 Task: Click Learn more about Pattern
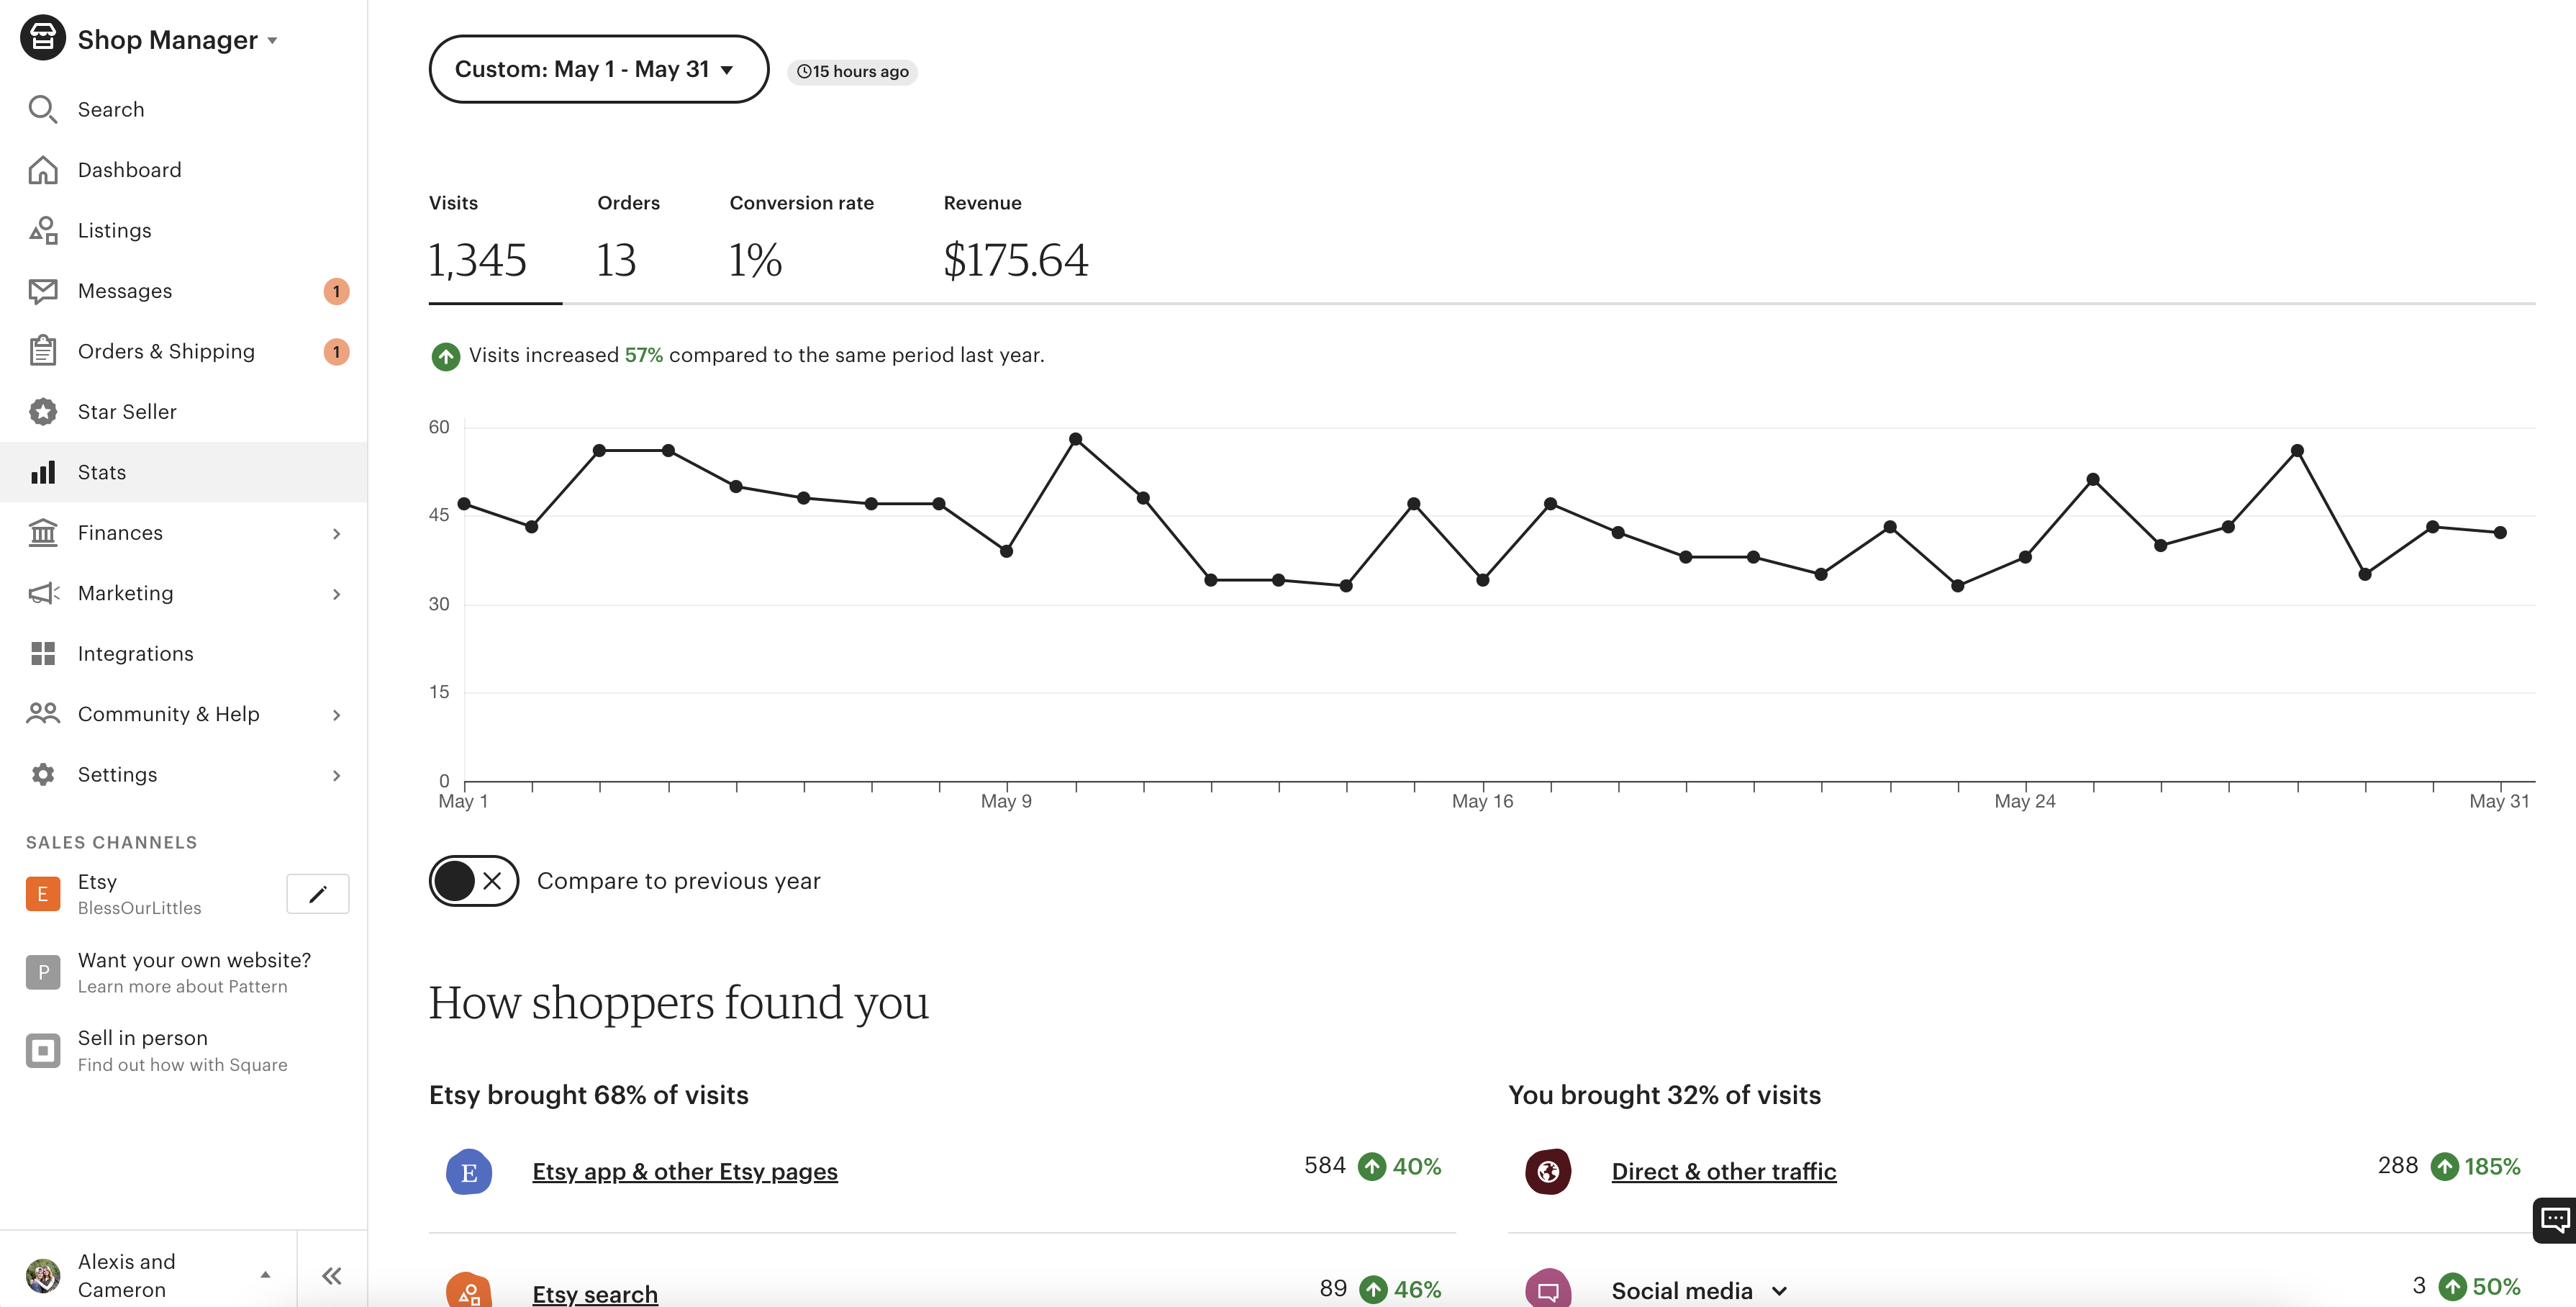click(x=183, y=986)
